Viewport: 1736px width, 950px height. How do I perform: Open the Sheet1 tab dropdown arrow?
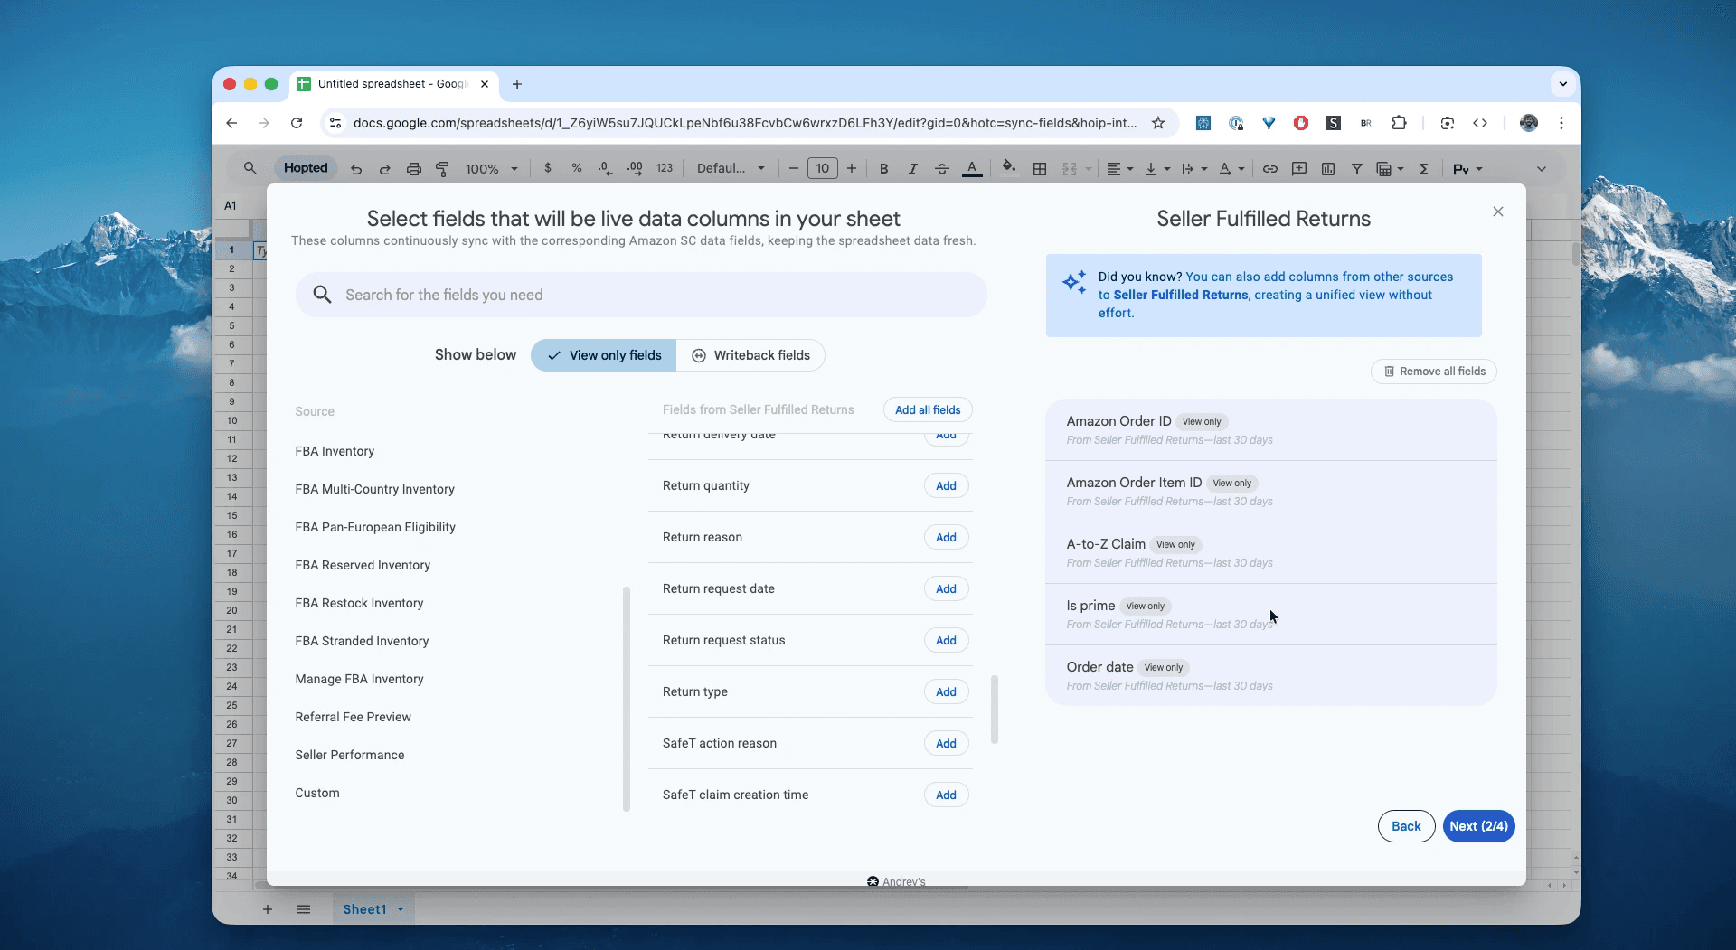[x=401, y=909]
